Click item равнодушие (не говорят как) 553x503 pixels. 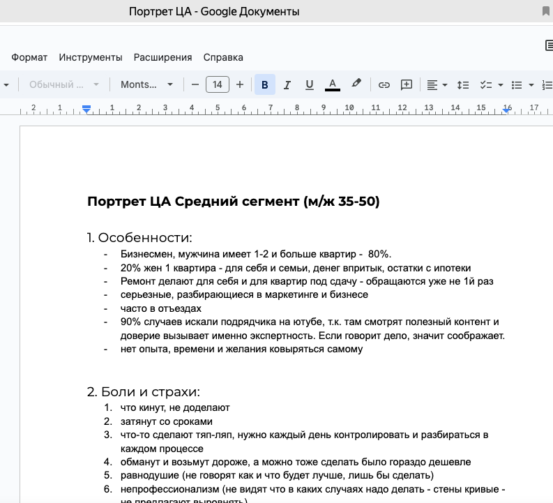pos(277,475)
